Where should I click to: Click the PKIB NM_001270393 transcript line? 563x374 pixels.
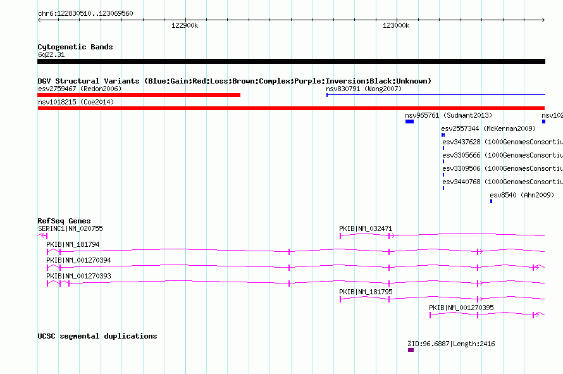[296, 282]
